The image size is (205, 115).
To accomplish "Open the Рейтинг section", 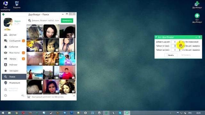I will click(14, 65).
